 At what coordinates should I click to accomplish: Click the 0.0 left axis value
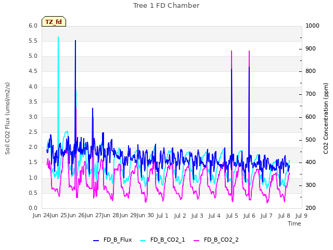(x=33, y=208)
